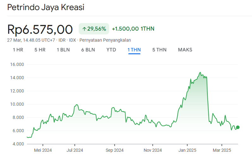
Task: Click the 16.000 y-axis label
Action: click(x=18, y=64)
